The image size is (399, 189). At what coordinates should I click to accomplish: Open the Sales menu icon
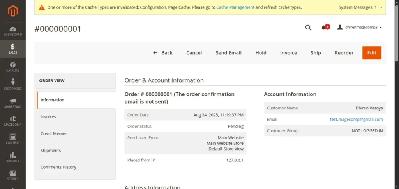tap(13, 49)
